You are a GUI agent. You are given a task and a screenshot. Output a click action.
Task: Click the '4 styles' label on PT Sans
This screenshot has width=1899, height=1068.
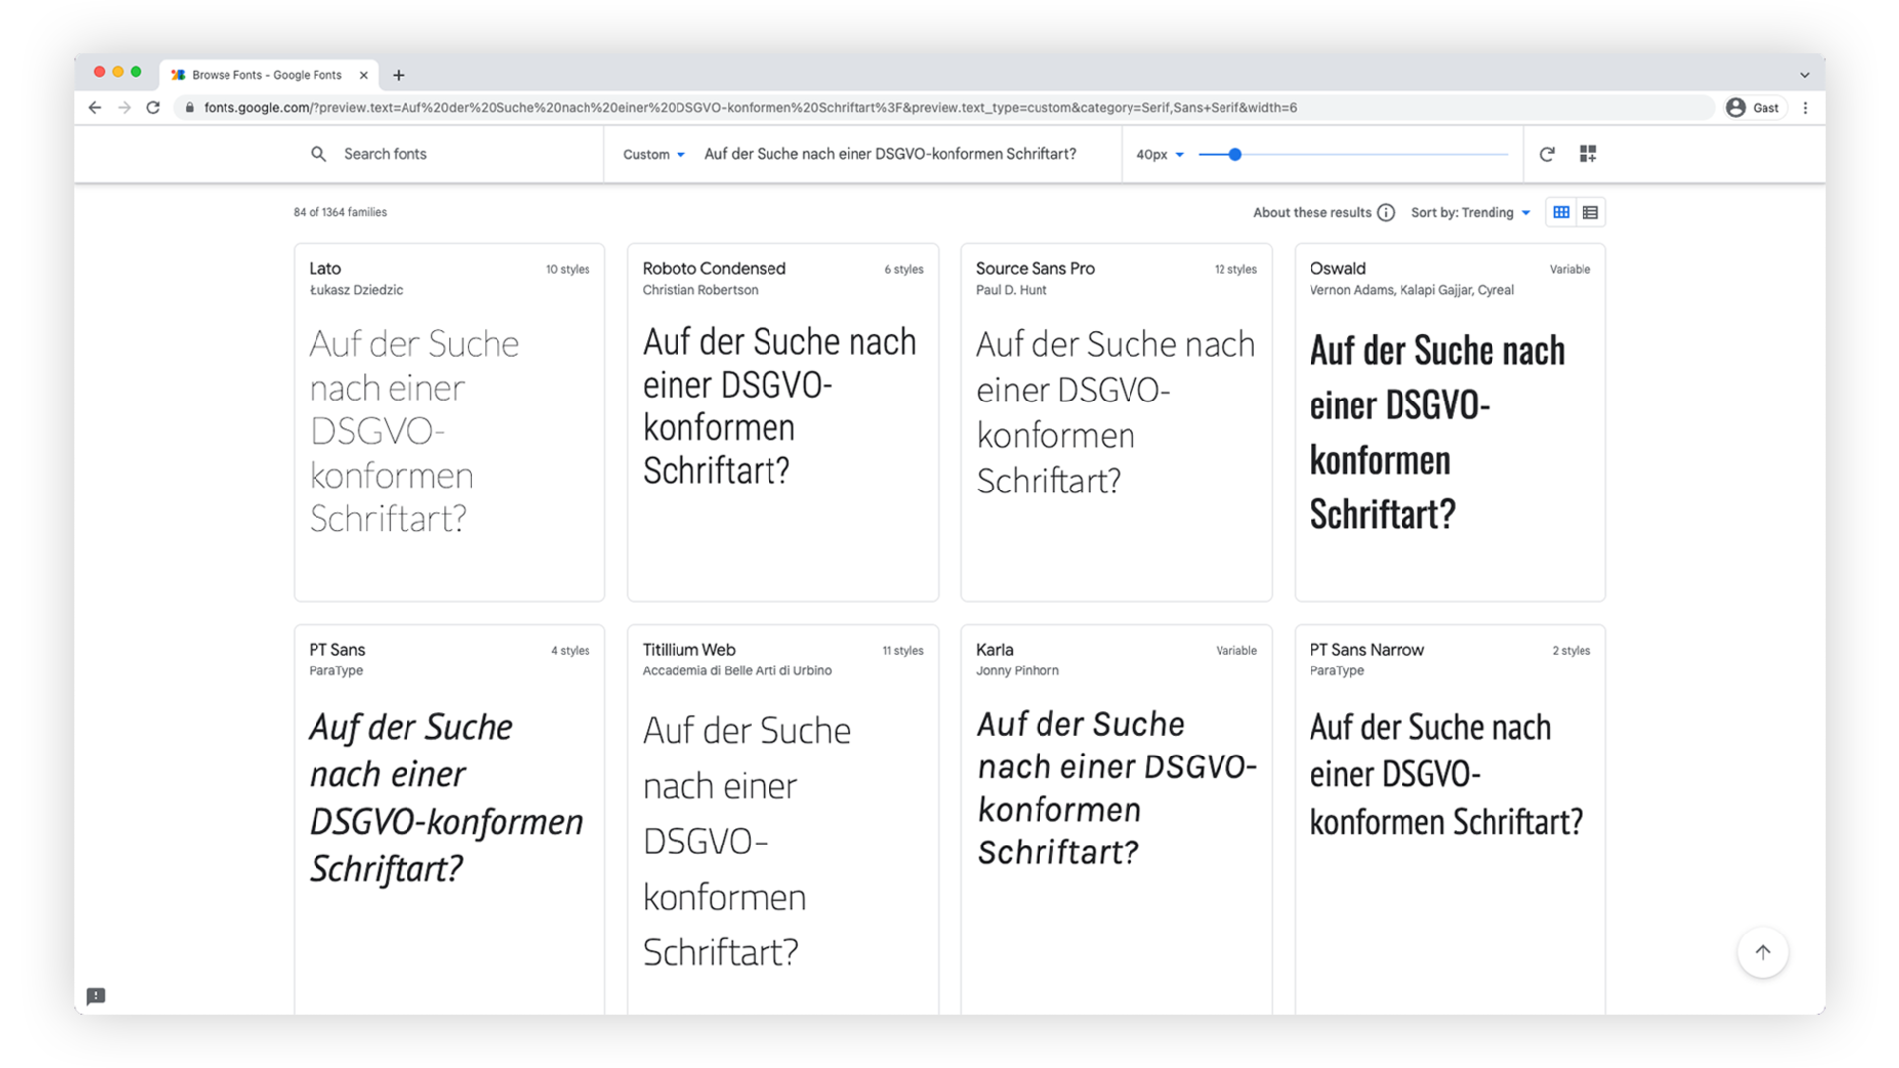(x=570, y=651)
